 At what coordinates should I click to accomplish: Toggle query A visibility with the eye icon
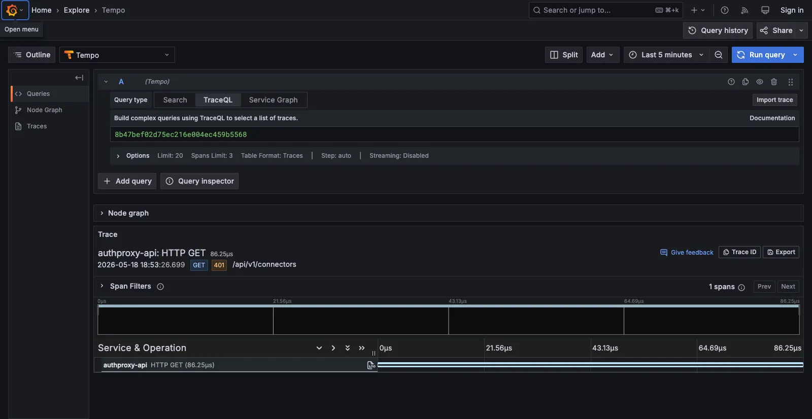(760, 82)
